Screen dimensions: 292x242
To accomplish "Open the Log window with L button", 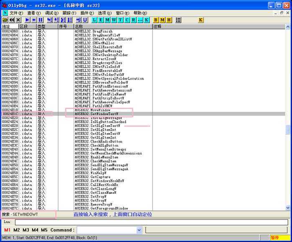I will tap(94, 20).
